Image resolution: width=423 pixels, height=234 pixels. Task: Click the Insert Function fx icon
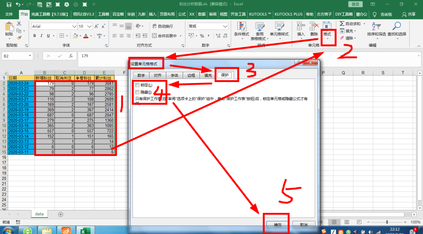tap(71, 56)
